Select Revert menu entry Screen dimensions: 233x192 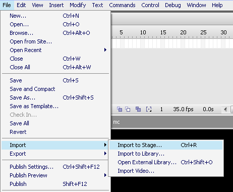(55, 132)
